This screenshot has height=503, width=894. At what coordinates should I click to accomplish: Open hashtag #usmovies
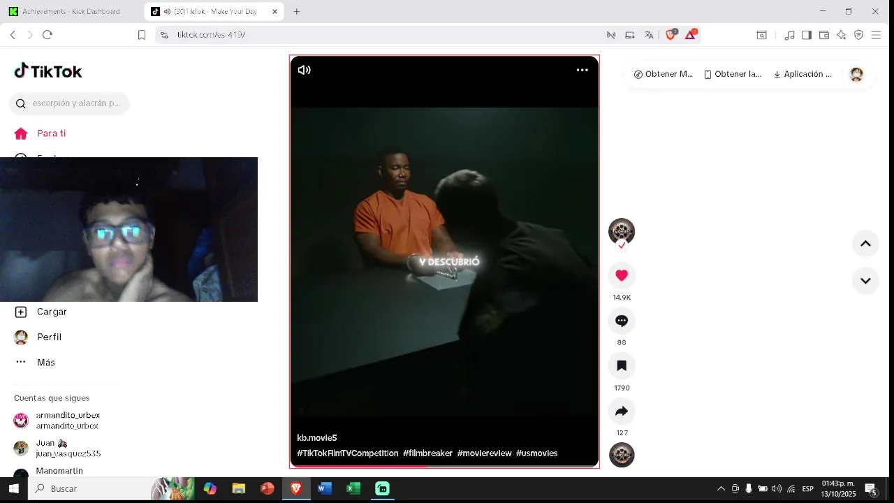click(536, 453)
